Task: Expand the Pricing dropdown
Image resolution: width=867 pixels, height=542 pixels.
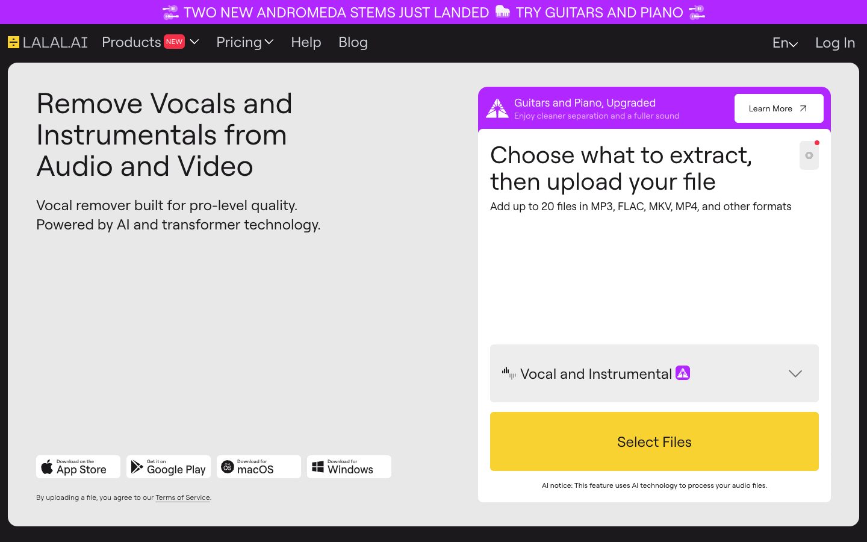Action: coord(245,42)
